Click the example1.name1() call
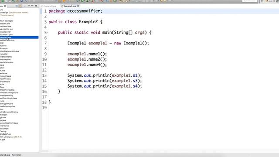Viewport: 279px width, 157px height. click(87, 54)
